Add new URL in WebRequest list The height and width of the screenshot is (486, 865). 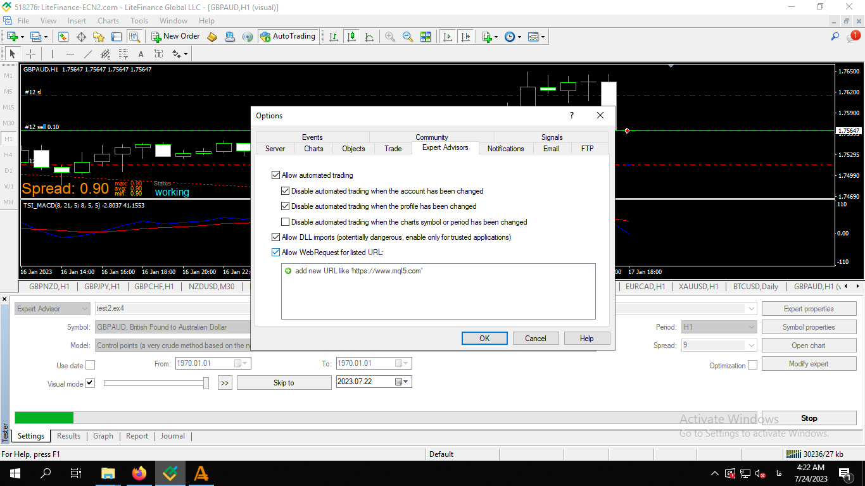click(358, 271)
